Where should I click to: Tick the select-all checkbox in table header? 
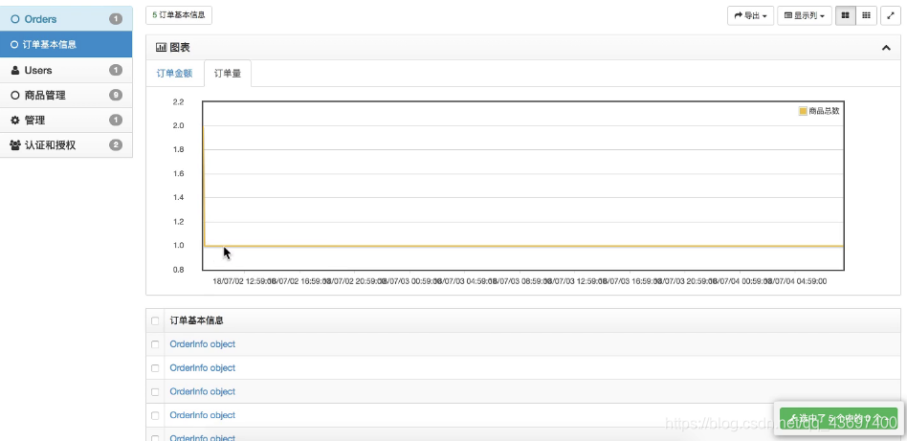point(154,320)
